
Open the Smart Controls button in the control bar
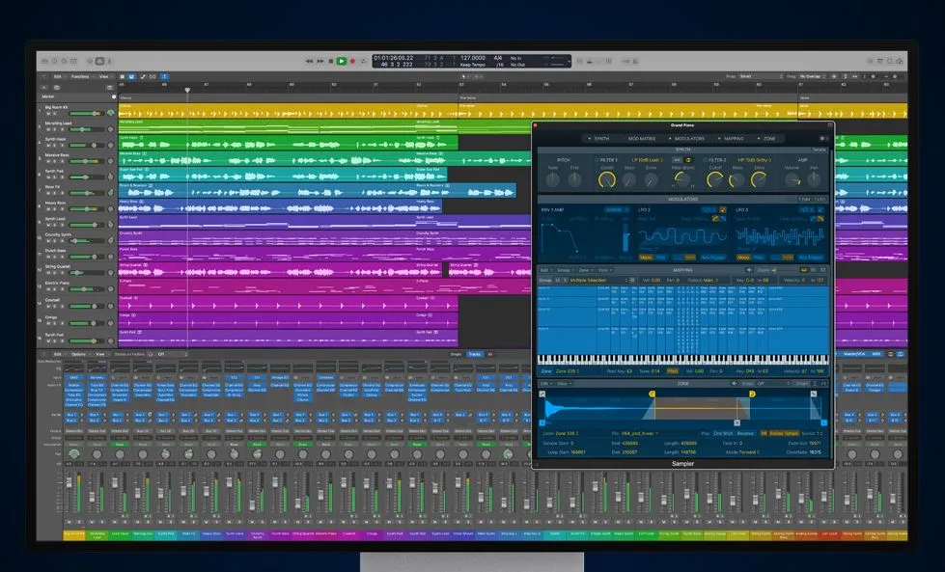(x=91, y=61)
